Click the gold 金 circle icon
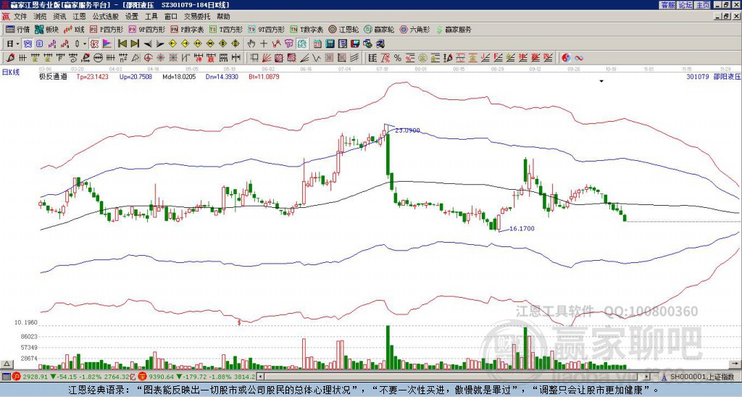742x397 pixels. [422, 58]
